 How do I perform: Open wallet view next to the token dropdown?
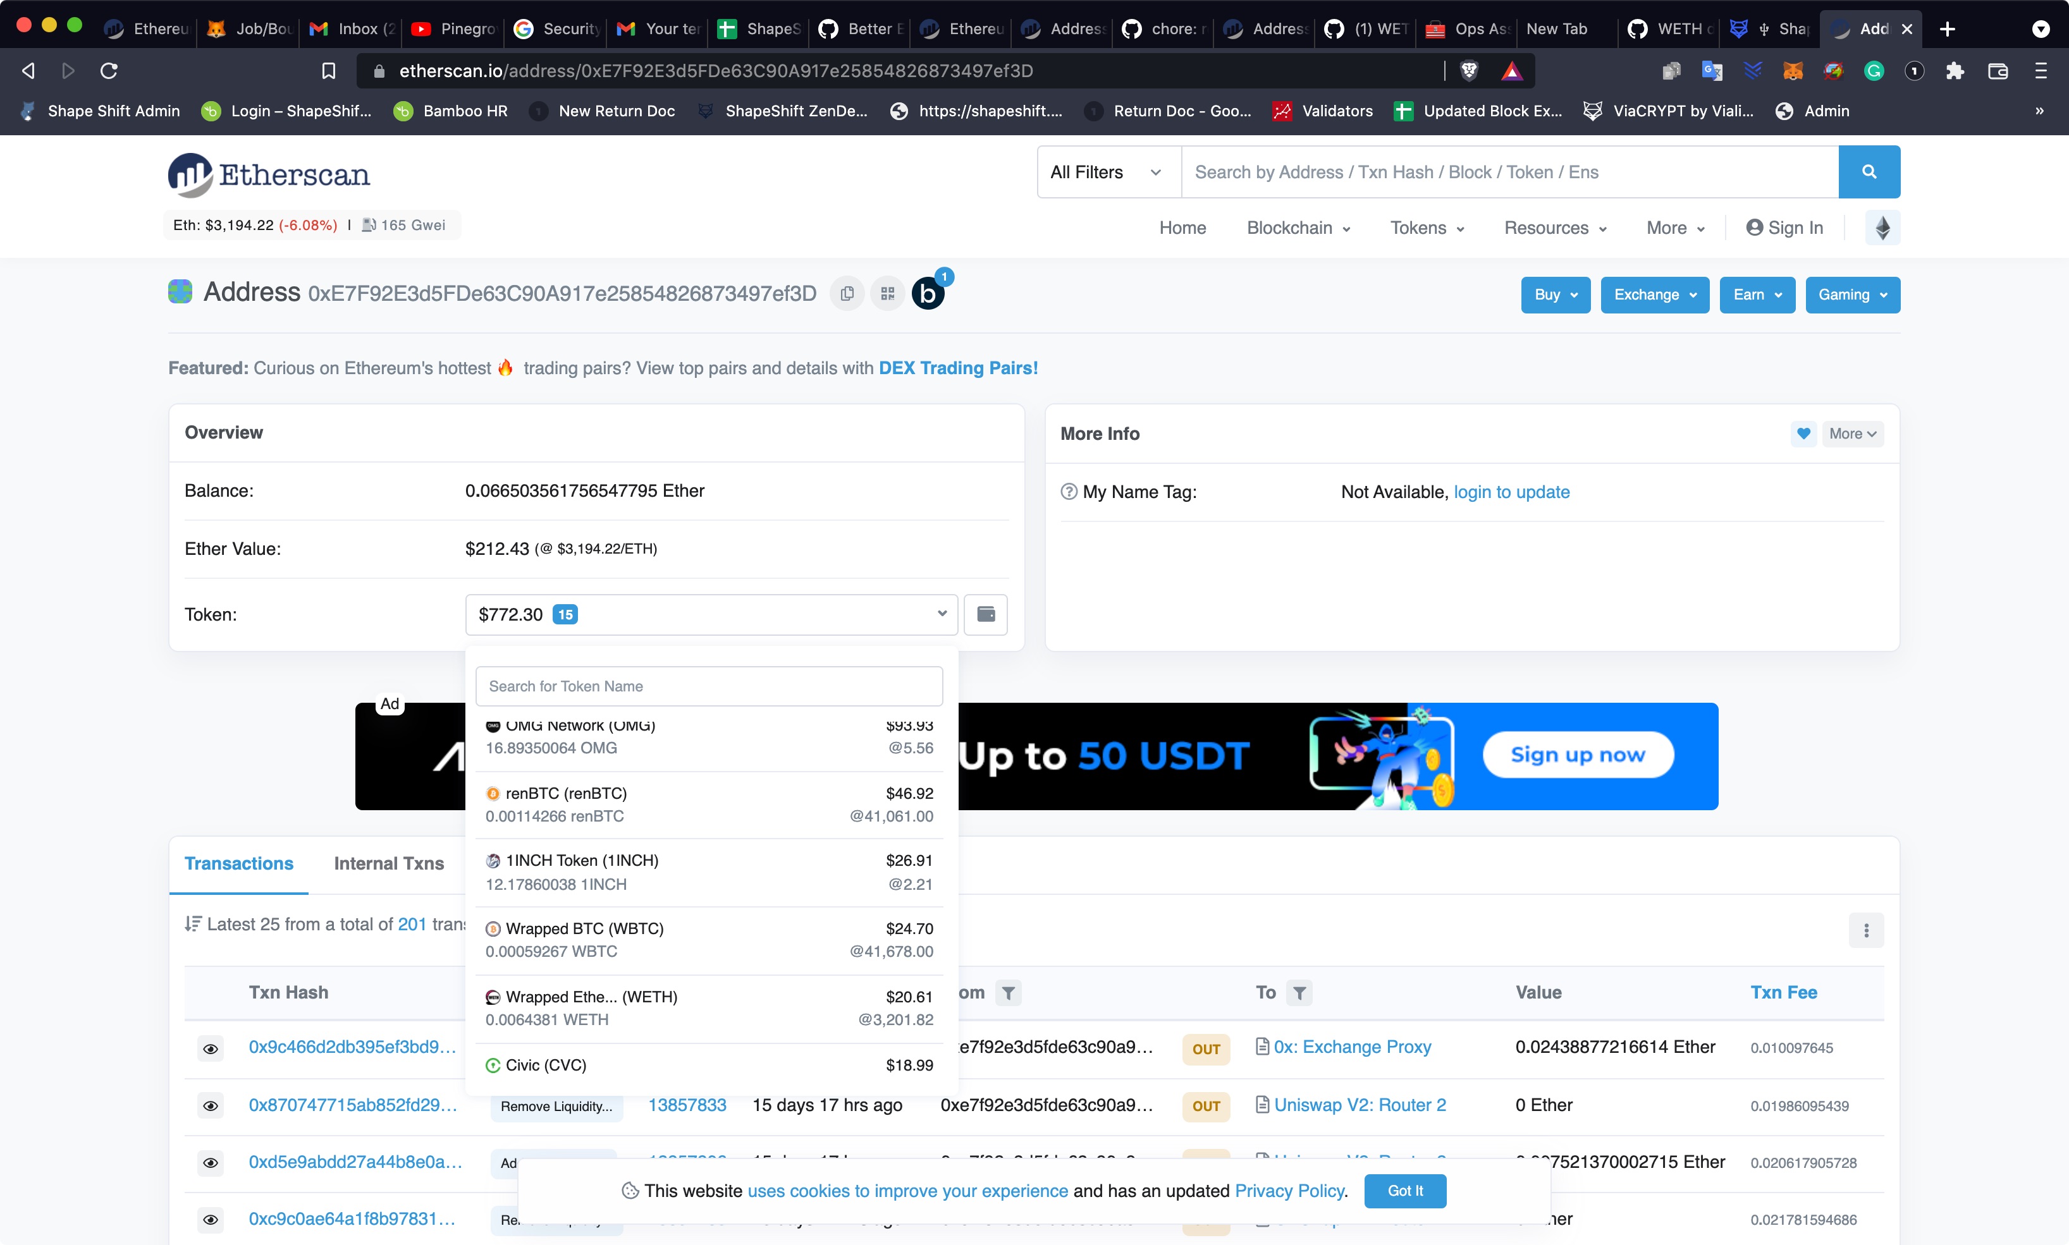pyautogui.click(x=986, y=614)
